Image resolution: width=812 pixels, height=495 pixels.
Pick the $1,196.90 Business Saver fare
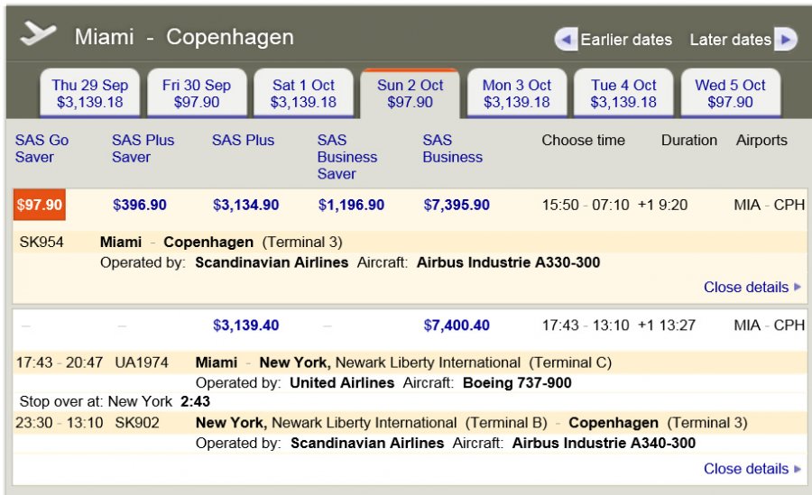pyautogui.click(x=351, y=205)
